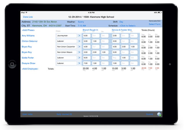Click the Totals (Hours) heading
The height and width of the screenshot is (130, 184).
click(x=148, y=30)
